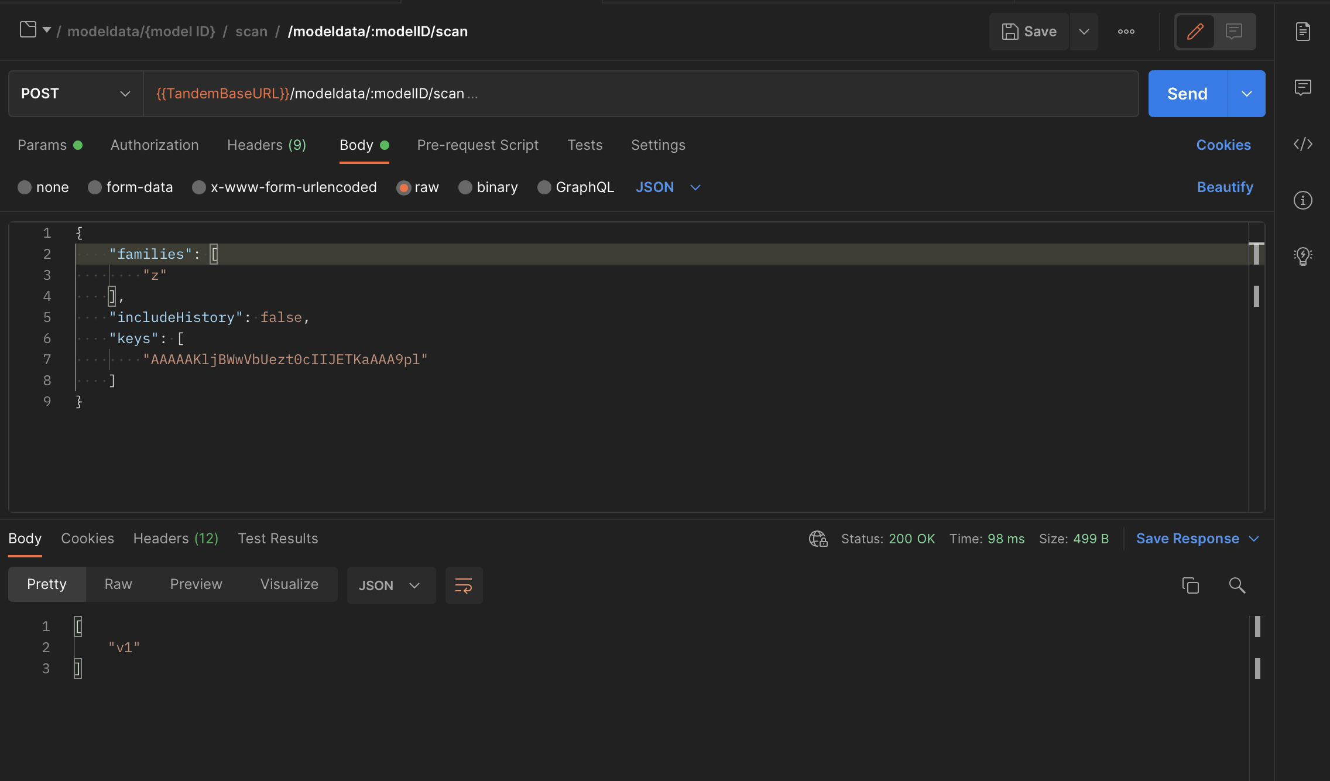
Task: Expand the Send button dropdown arrow
Action: coord(1246,94)
